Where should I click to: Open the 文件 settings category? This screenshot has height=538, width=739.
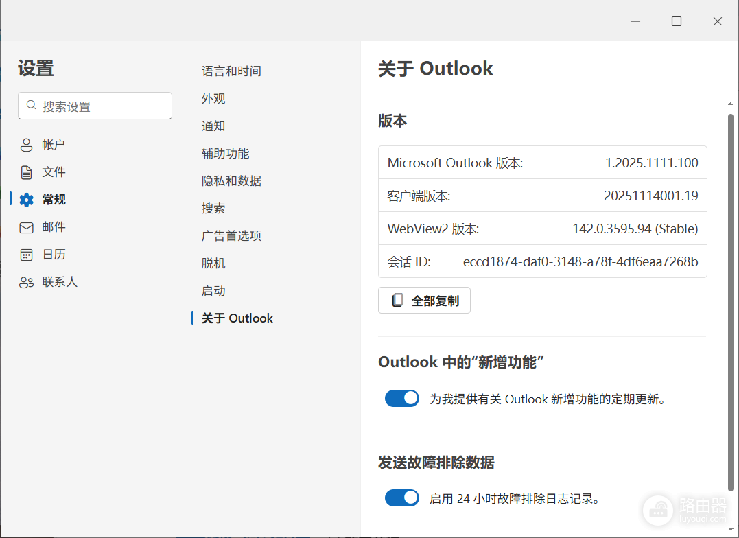click(x=54, y=172)
